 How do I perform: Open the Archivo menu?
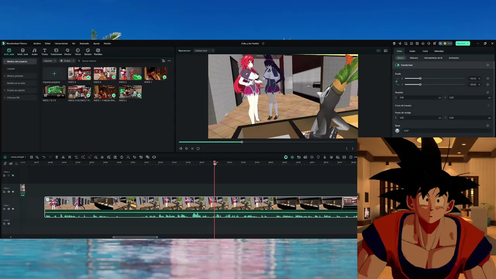pyautogui.click(x=37, y=43)
